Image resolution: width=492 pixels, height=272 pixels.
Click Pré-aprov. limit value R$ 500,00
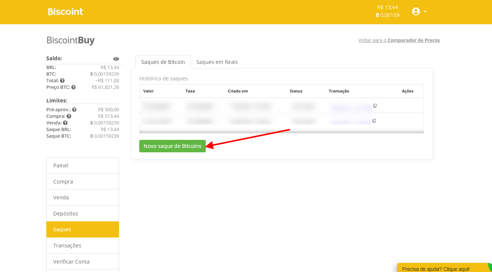(x=108, y=110)
